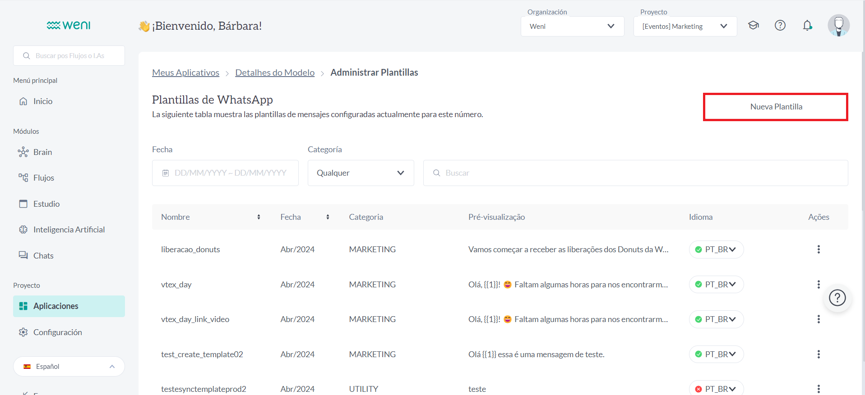Screen dimensions: 865x395
Task: Sort table by Nombre column
Action: pos(259,217)
